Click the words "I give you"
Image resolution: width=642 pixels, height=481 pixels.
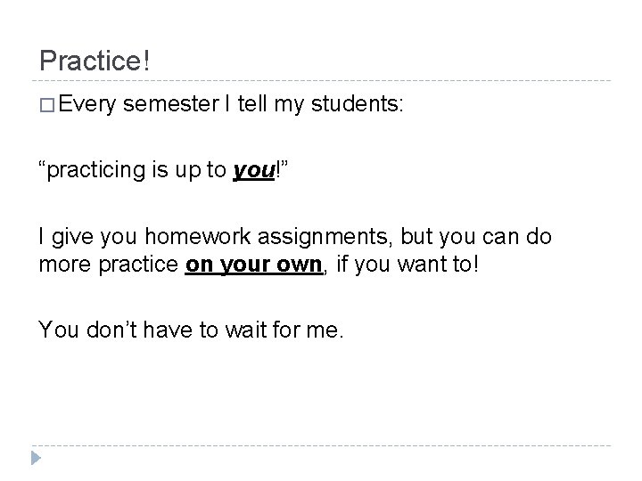click(x=87, y=237)
